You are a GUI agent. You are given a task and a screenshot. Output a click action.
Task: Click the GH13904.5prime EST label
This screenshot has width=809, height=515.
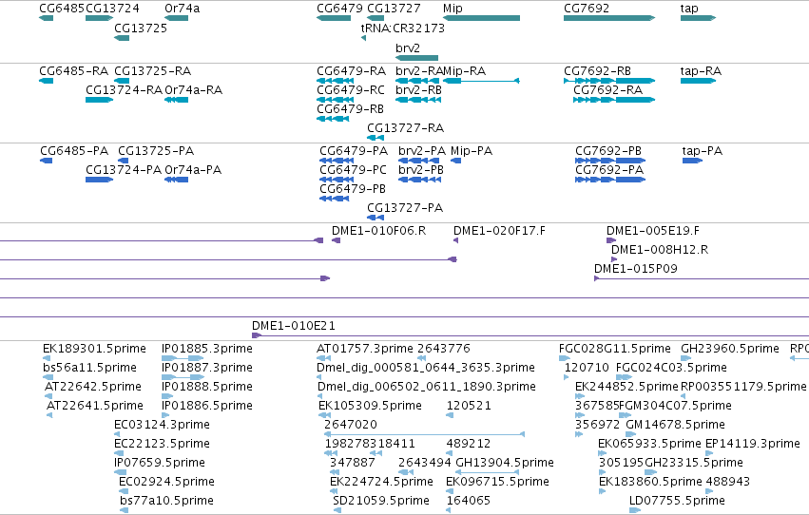[x=505, y=463]
